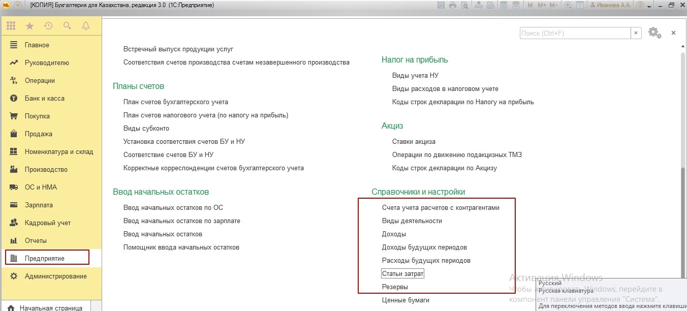The width and height of the screenshot is (687, 311).
Task: Go to the Начальная страница tab
Action: point(50,307)
